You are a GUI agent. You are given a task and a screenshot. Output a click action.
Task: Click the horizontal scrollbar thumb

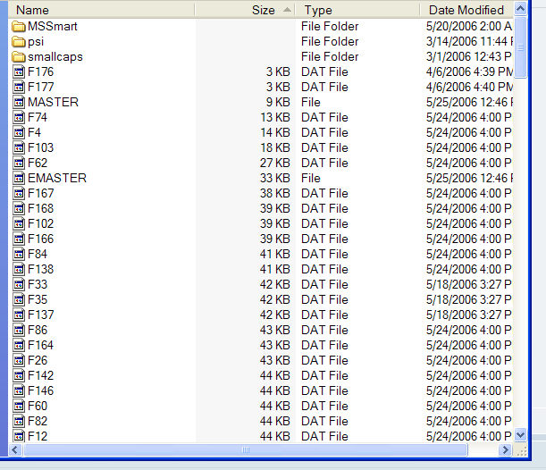[x=245, y=450]
